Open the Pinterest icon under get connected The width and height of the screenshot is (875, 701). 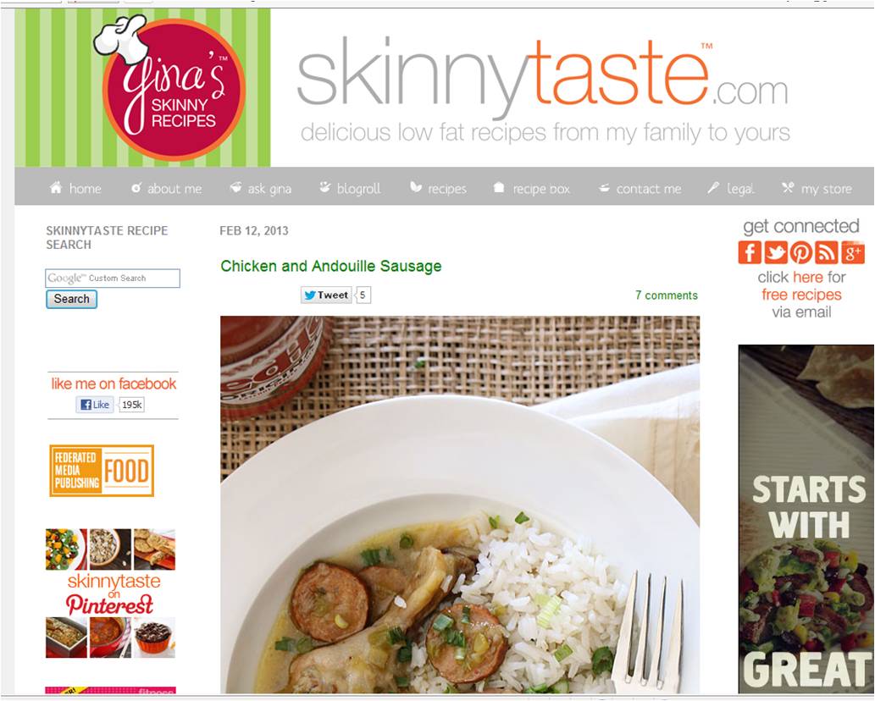pyautogui.click(x=800, y=252)
